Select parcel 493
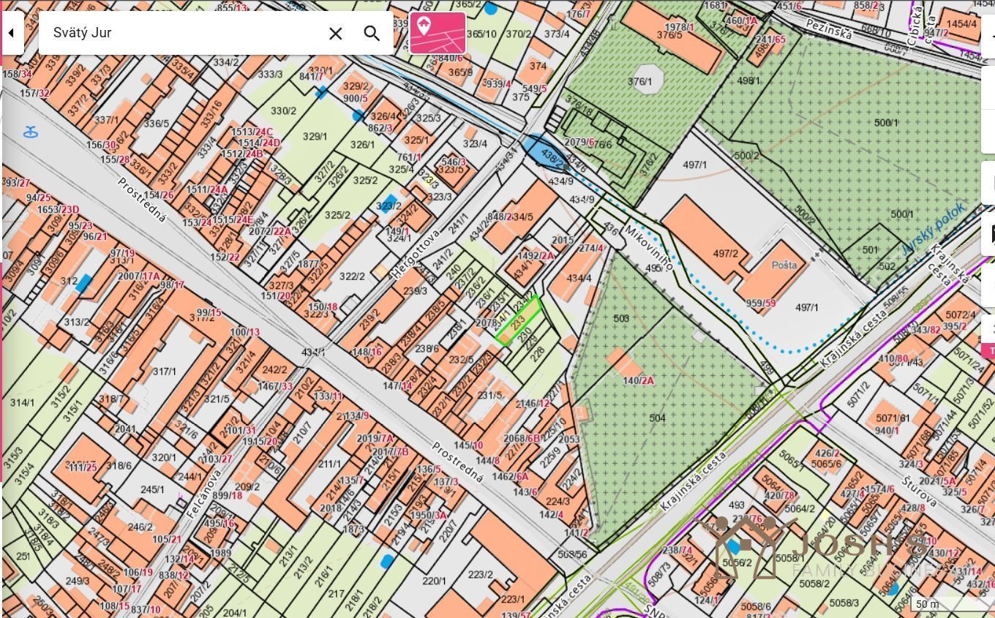This screenshot has width=995, height=618. click(736, 505)
